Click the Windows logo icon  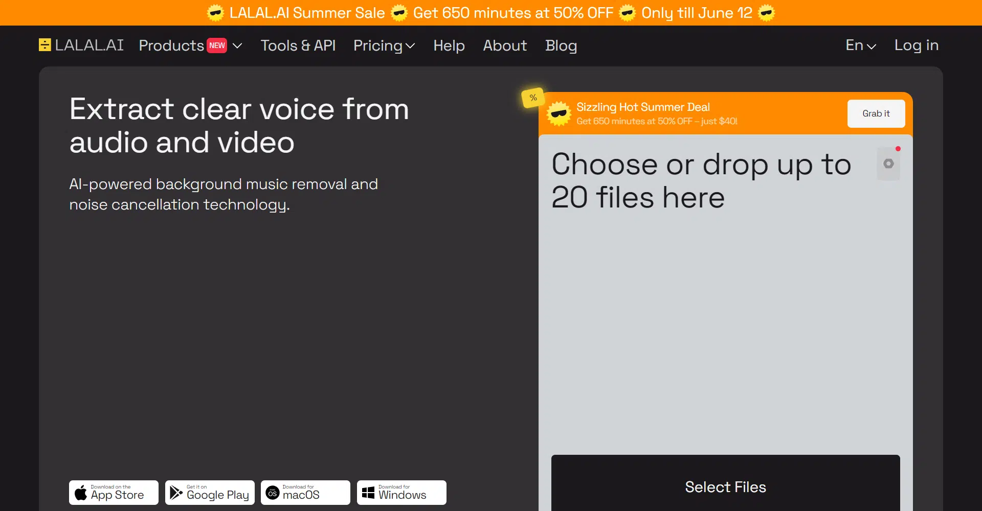coord(368,493)
